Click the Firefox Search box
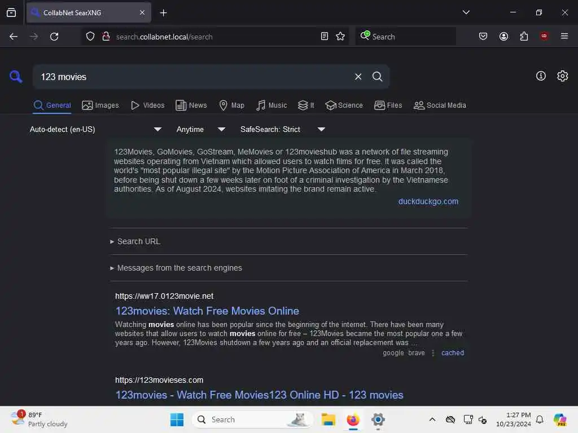578x433 pixels. coord(405,37)
